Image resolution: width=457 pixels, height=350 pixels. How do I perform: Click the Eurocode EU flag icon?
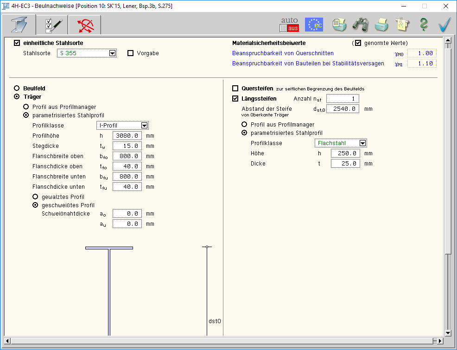[x=314, y=25]
